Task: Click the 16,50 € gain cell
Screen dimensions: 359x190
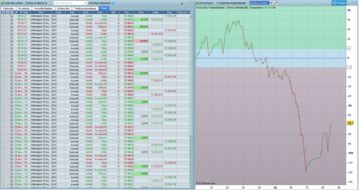Action: pos(141,73)
